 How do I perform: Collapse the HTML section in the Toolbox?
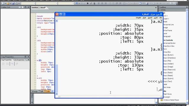(x=160, y=10)
